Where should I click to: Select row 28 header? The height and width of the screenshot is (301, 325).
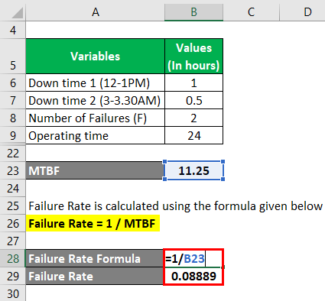coord(13,258)
